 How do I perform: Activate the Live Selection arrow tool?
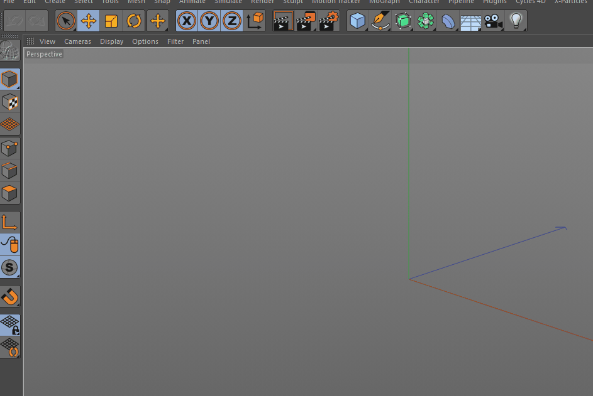(66, 21)
